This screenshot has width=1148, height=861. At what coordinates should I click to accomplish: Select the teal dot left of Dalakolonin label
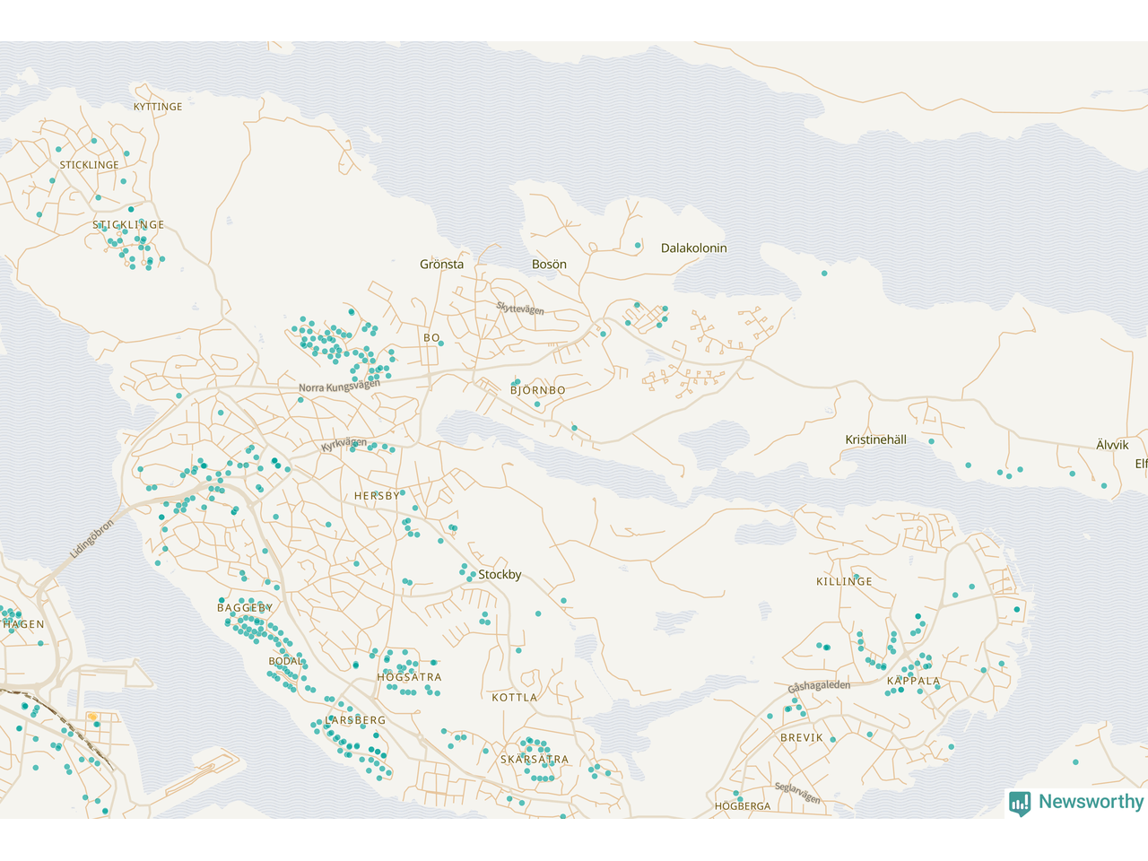point(639,245)
